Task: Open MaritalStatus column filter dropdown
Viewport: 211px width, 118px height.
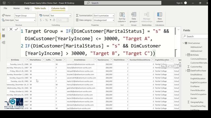Action: pyautogui.click(x=44, y=60)
